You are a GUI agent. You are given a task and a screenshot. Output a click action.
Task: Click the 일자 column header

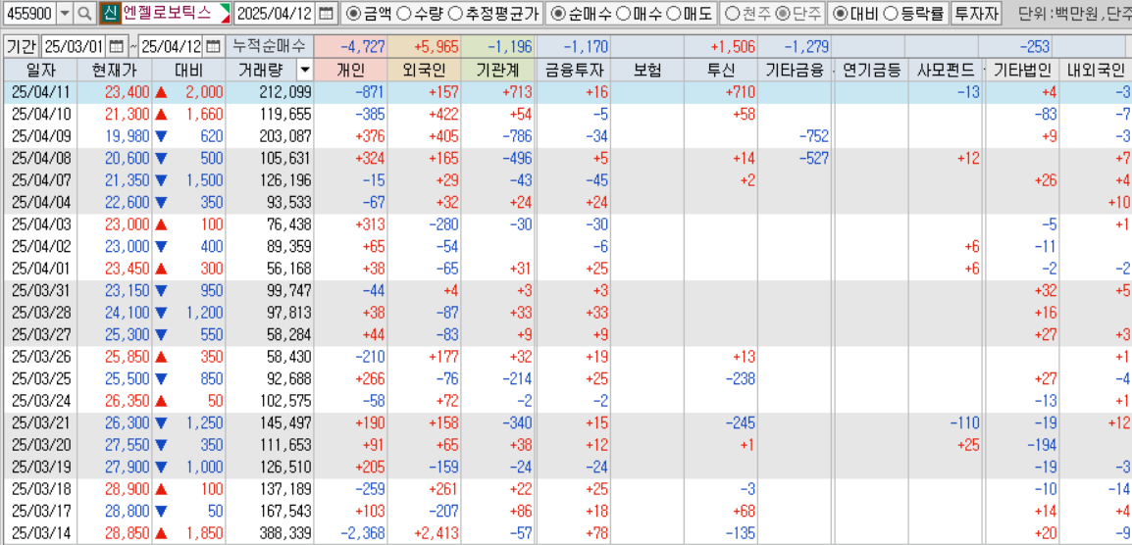click(x=40, y=71)
